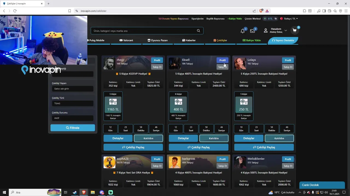The width and height of the screenshot is (350, 196).
Task: Open the Çözüm Merkezi link
Action: (x=253, y=19)
